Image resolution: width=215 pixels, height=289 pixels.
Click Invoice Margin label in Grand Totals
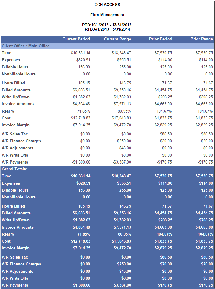(16, 248)
